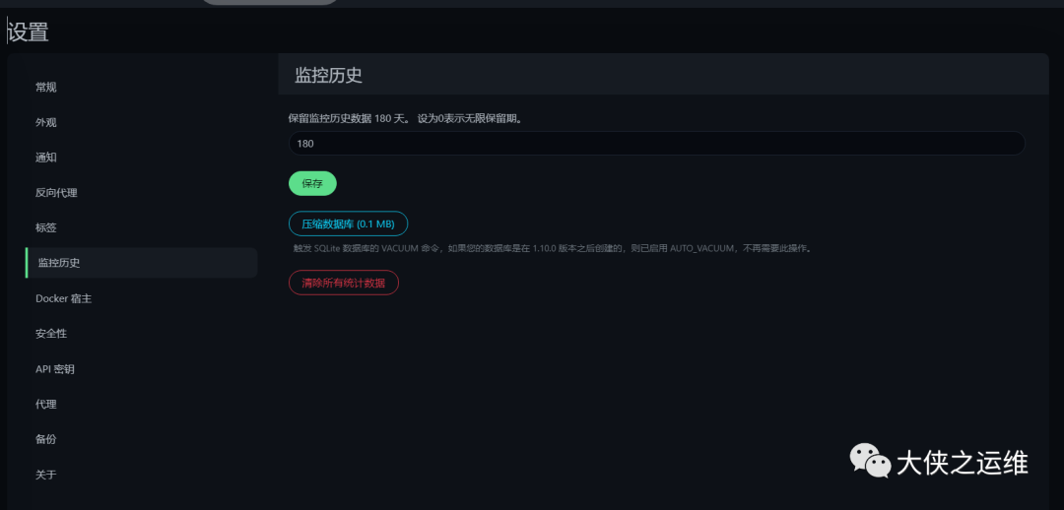The width and height of the screenshot is (1064, 510).
Task: Click the VACUUM help text description
Action: tap(553, 249)
